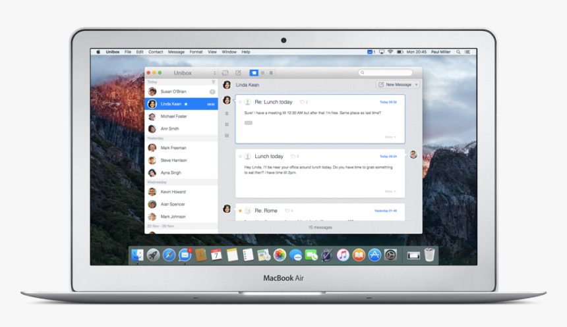Click the Wi-Fi icon in menu bar
The image size is (567, 327).
tap(390, 52)
